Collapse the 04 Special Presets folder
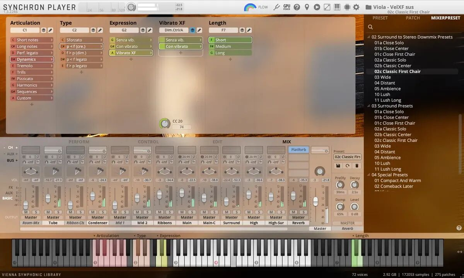 pos(369,175)
